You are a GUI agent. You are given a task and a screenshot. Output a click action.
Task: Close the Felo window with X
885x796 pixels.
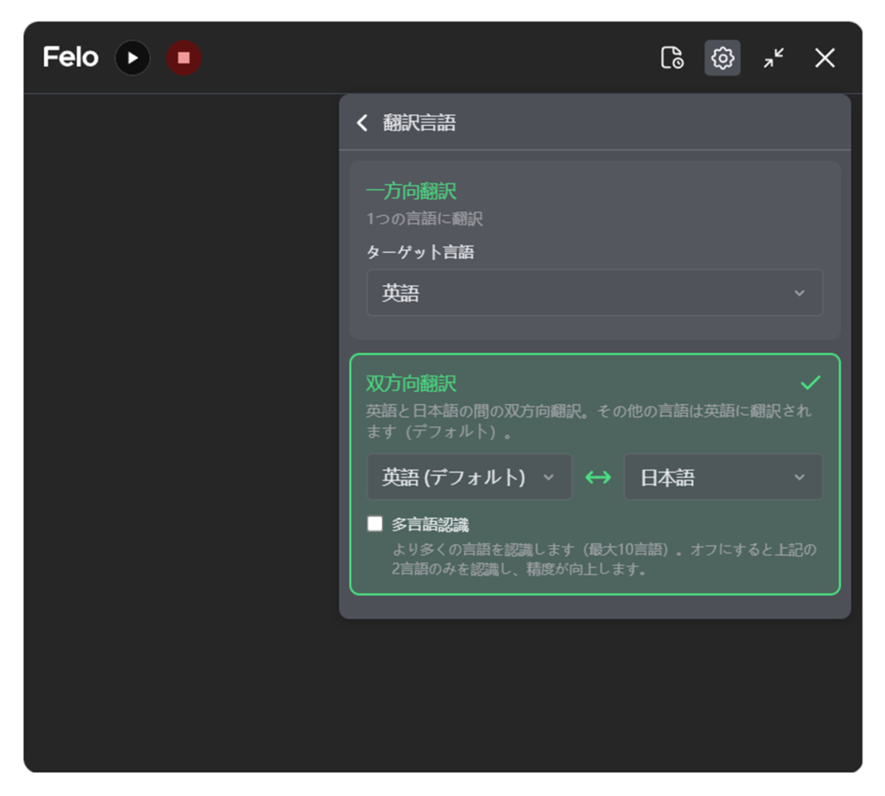825,58
